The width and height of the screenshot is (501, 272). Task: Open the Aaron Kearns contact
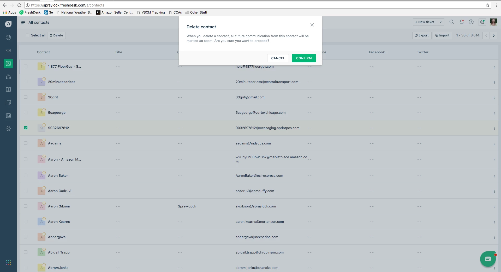[x=59, y=222]
